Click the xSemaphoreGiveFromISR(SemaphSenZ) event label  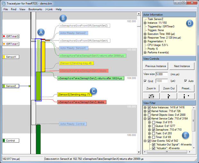(x=84, y=25)
